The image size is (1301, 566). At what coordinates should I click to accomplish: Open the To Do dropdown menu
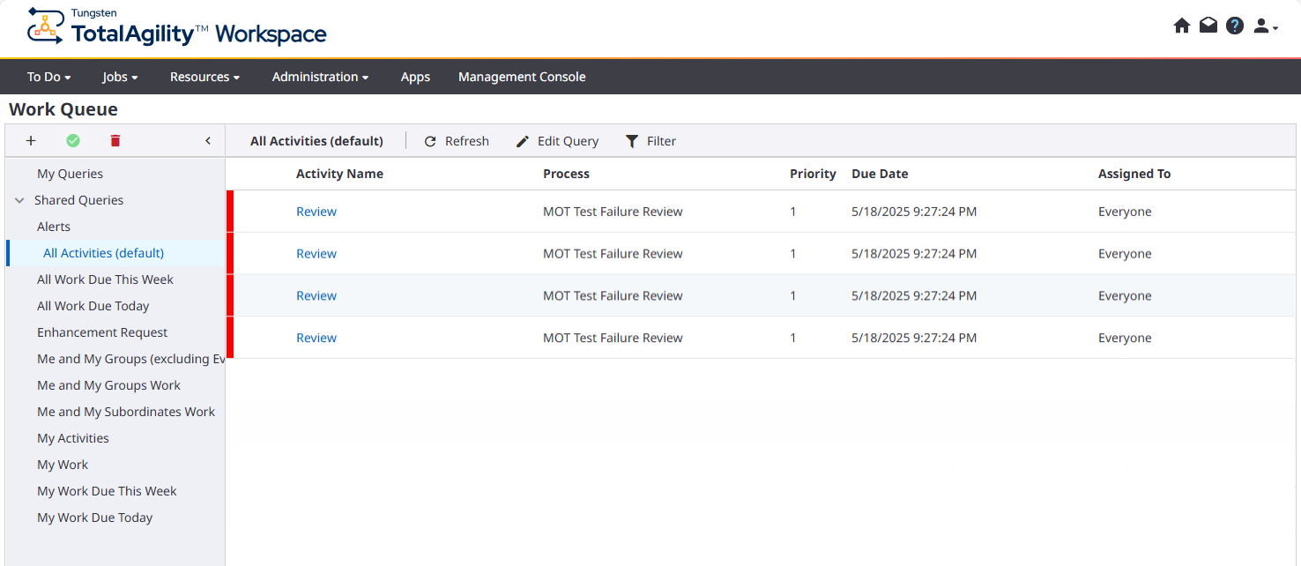48,77
